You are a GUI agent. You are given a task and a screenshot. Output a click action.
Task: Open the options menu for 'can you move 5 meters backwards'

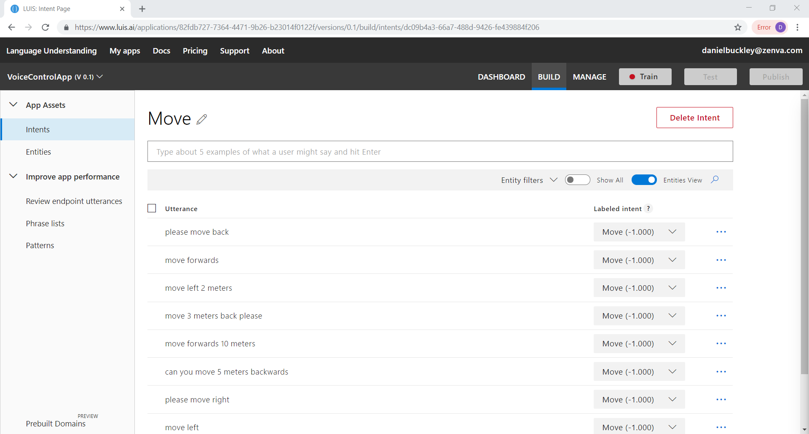point(721,372)
